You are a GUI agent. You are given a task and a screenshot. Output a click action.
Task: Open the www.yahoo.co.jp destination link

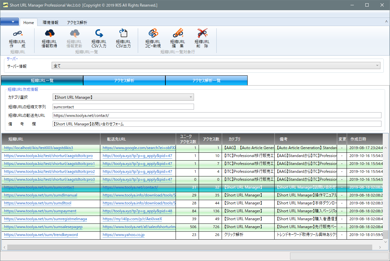[x=123, y=235]
